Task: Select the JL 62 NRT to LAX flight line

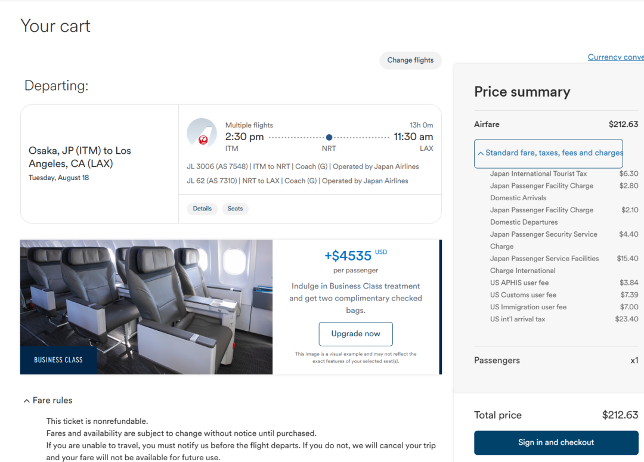Action: point(298,181)
